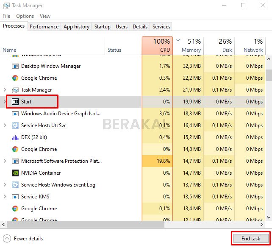The image size is (272, 248).
Task: Click the Chrome icon in the 13,4 MB row
Action: [x=15, y=209]
